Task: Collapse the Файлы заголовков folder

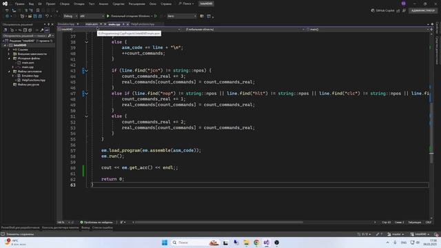Action: [9, 72]
